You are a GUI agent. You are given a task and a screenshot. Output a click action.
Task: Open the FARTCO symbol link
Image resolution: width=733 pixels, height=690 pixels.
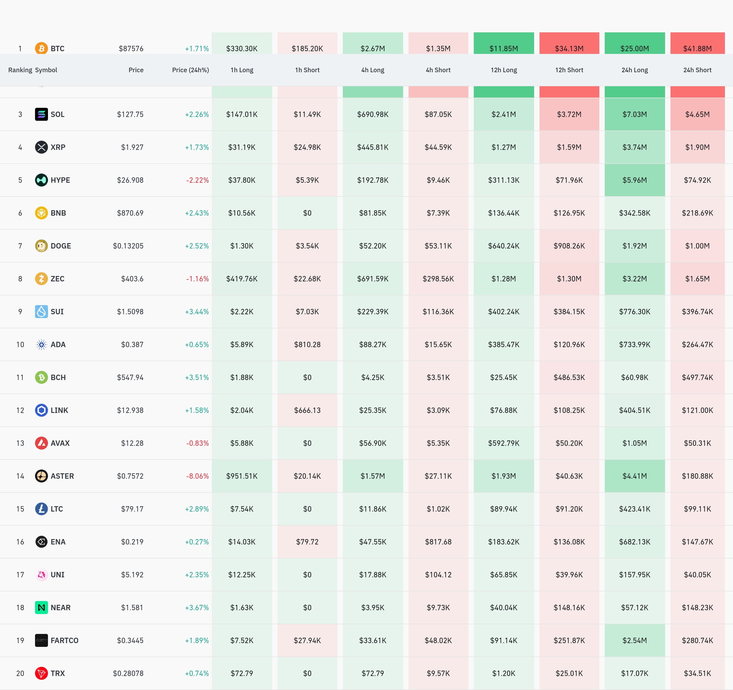[x=64, y=640]
